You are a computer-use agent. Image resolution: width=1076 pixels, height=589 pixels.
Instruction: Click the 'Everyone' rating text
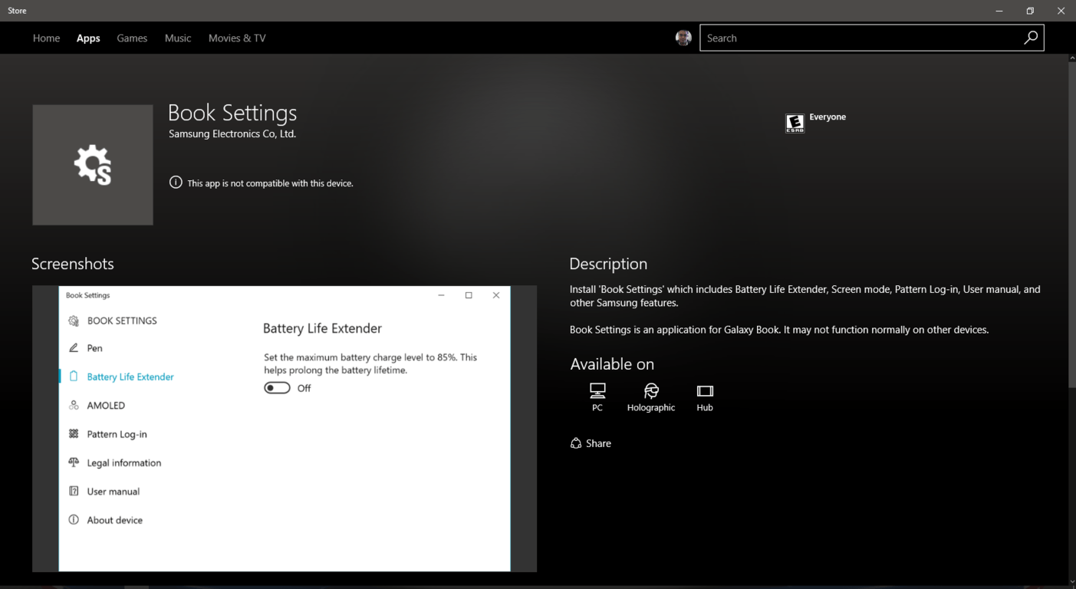point(828,117)
